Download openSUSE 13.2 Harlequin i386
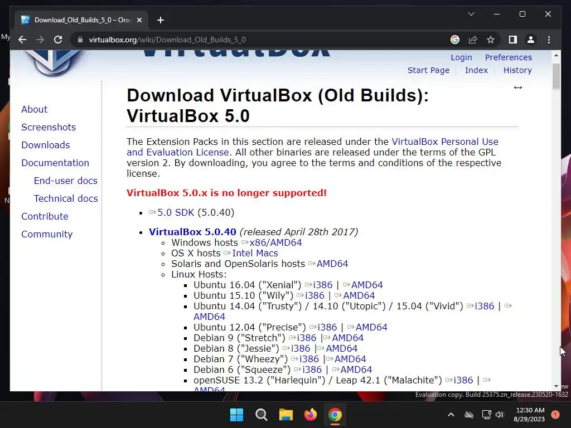 coord(463,380)
